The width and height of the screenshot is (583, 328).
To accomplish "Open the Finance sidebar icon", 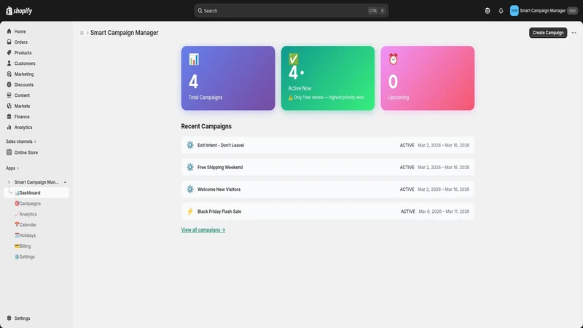I will pos(9,117).
